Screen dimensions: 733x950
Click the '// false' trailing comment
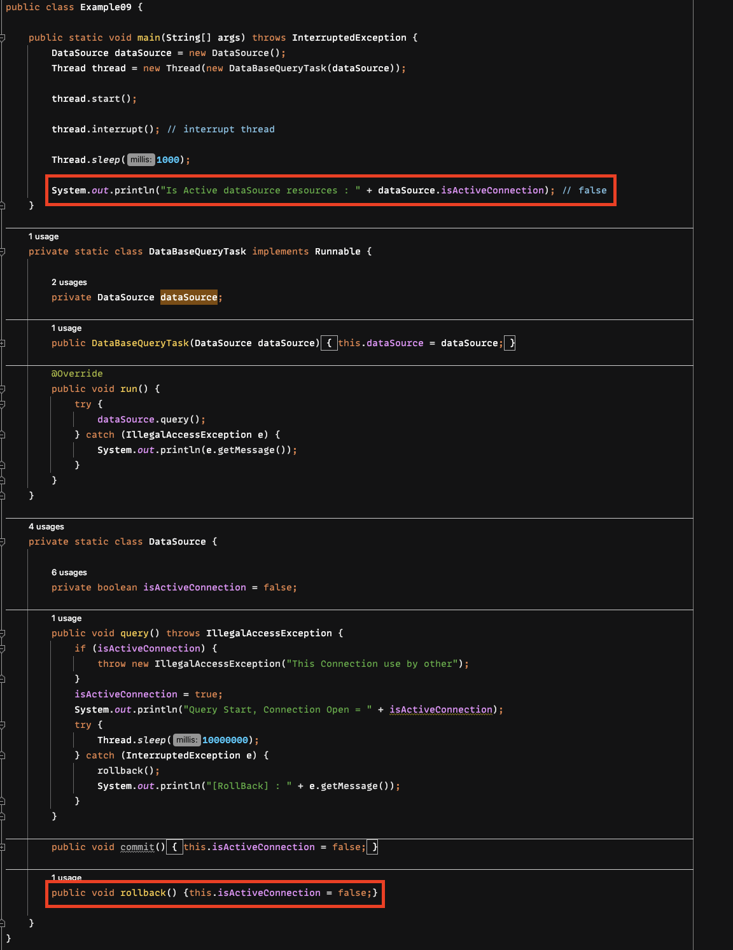(x=585, y=190)
